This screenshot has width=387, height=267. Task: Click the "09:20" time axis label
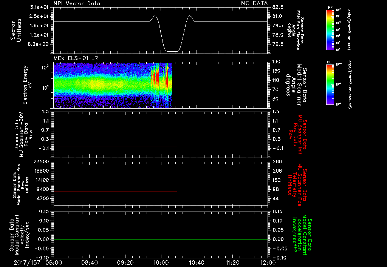coord(125,262)
